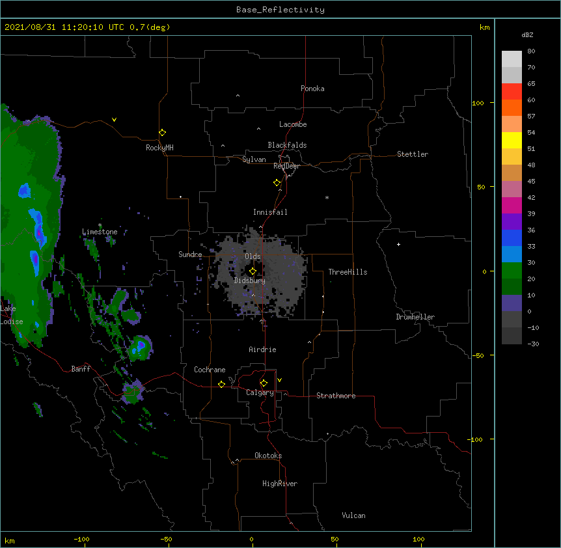Click the white plus marker north of Drumheller
Image resolution: width=561 pixels, height=548 pixels.
pyautogui.click(x=398, y=244)
